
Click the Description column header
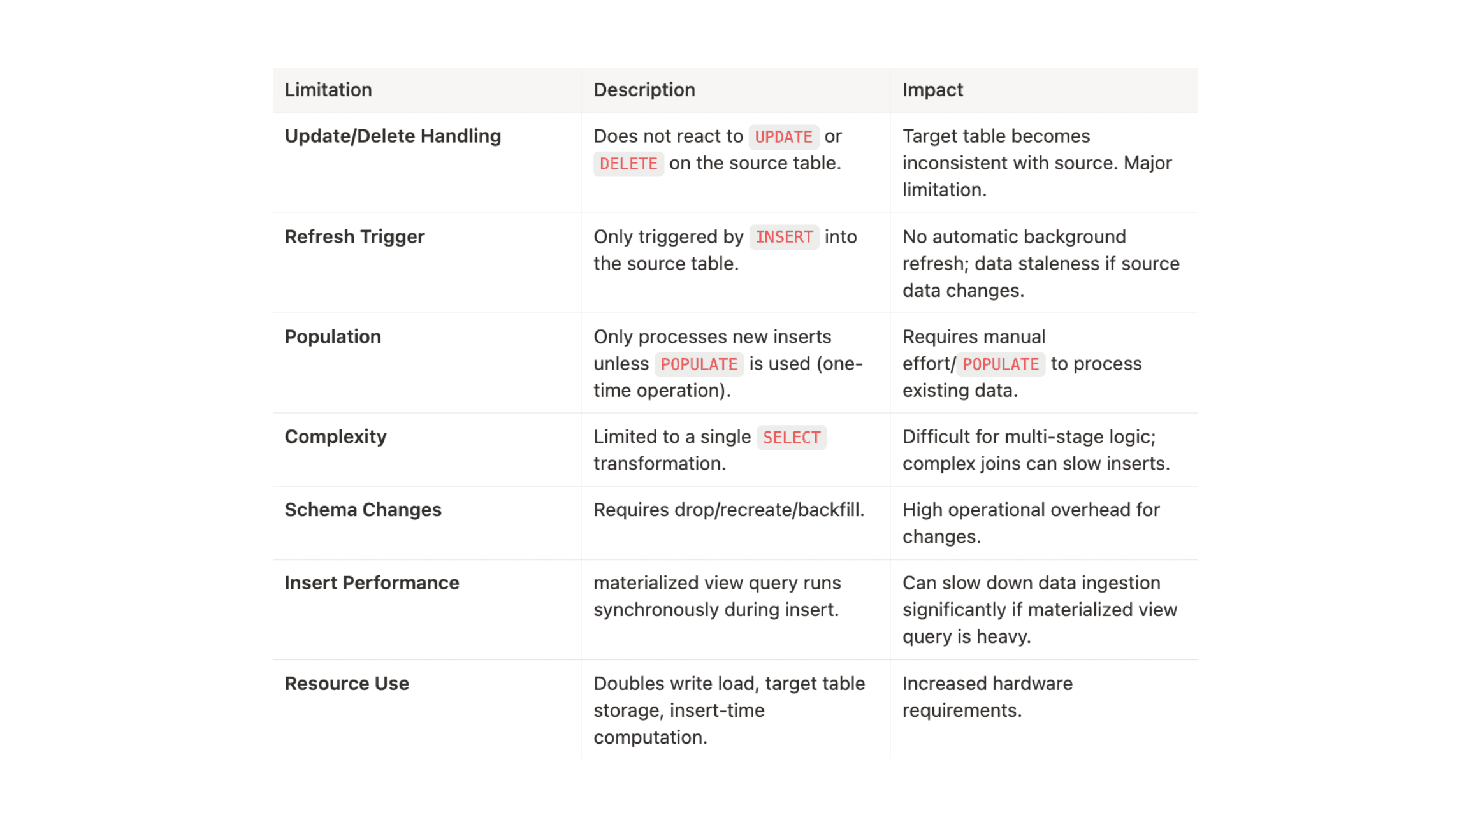pyautogui.click(x=644, y=90)
